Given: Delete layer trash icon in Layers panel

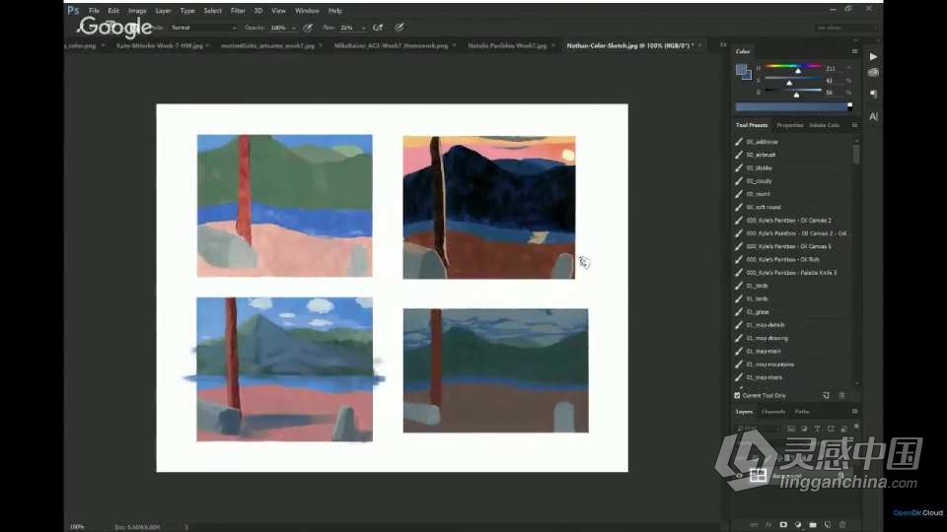Looking at the screenshot, I should [x=842, y=525].
